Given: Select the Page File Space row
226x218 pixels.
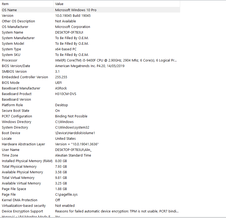Looking at the screenshot, I should pos(91,189).
